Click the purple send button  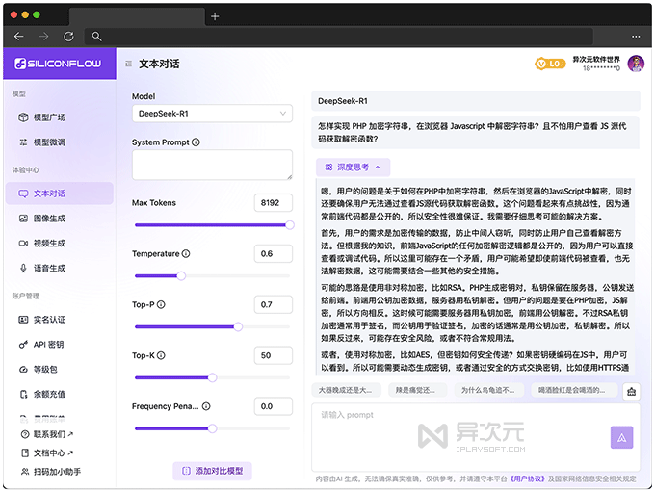pos(621,437)
